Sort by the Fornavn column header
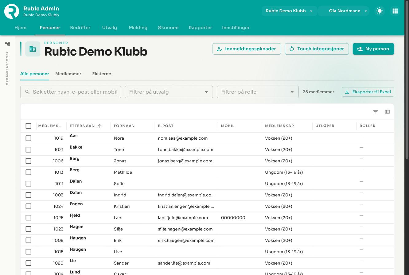 [x=124, y=126]
